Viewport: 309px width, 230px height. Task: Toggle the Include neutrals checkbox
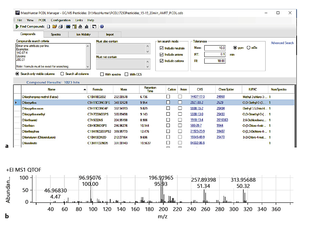tap(162, 48)
